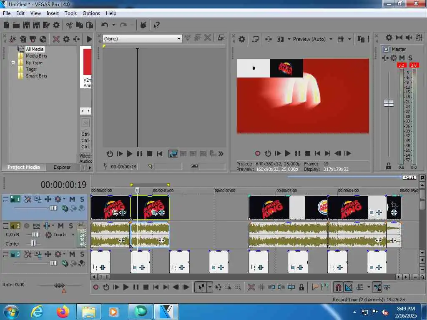Click the Undo arrow icon
Screen dimensions: 427x320
click(x=105, y=25)
